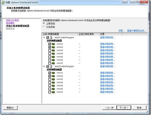Click the esxi01.mabofeng.com host server icon
Viewport: 151px width, 115px height.
(x=51, y=38)
